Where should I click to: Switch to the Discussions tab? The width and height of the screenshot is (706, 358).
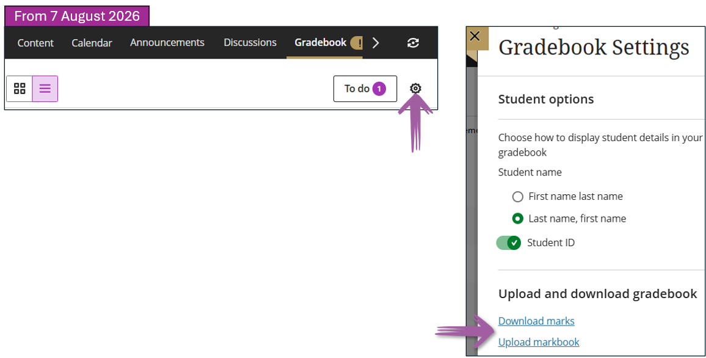[250, 42]
